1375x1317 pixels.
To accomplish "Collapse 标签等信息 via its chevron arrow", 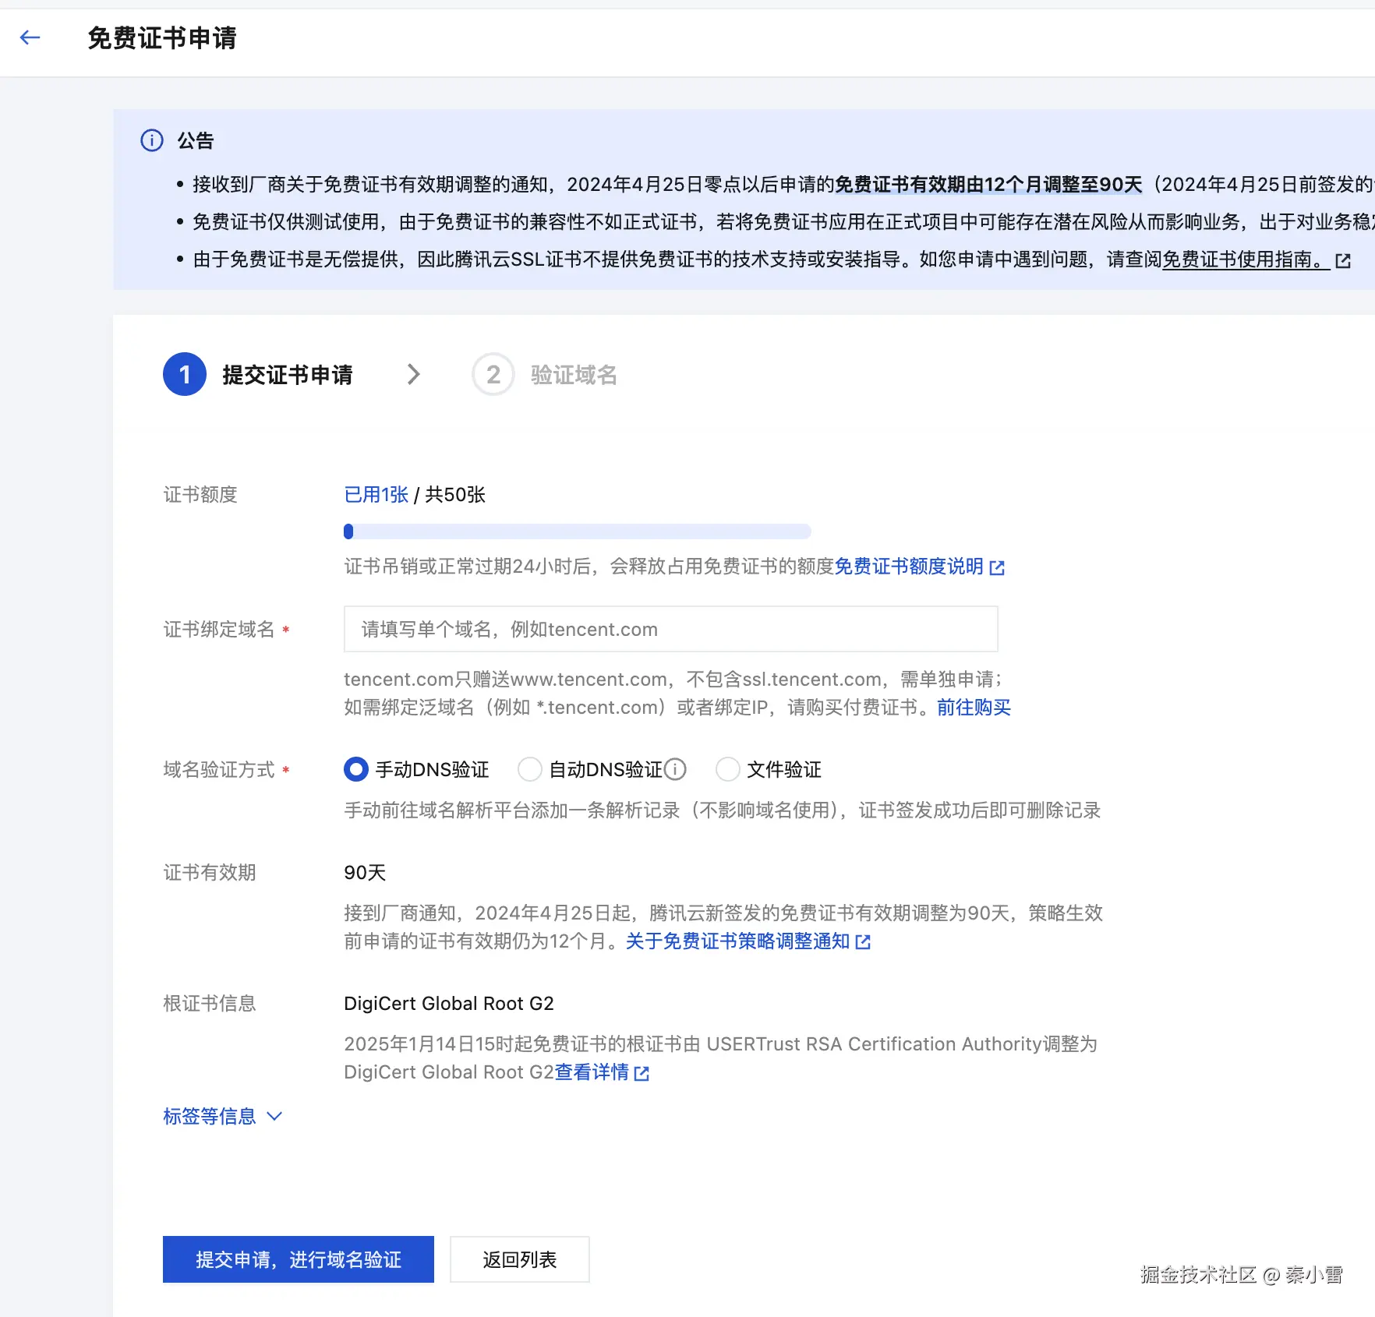I will pos(274,1116).
